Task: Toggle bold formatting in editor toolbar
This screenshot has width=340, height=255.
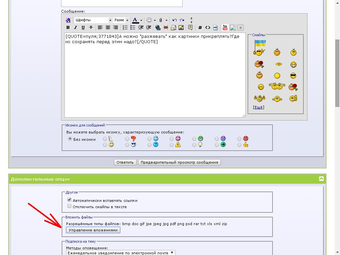Action: pyautogui.click(x=68, y=28)
